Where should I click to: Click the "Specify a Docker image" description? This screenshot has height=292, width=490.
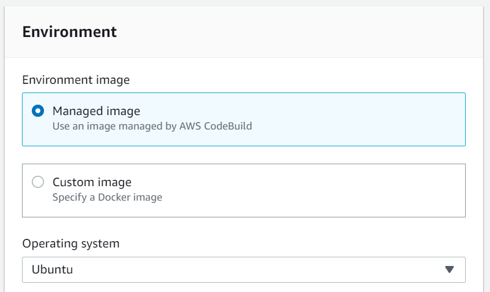tap(107, 197)
